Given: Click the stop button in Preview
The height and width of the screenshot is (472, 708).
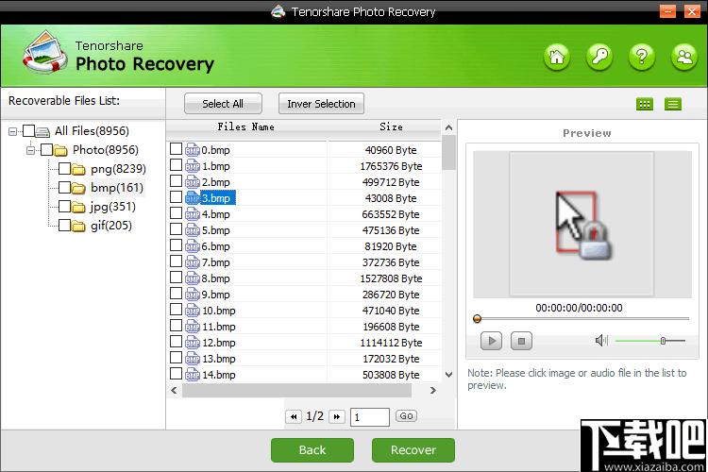Looking at the screenshot, I should [521, 341].
